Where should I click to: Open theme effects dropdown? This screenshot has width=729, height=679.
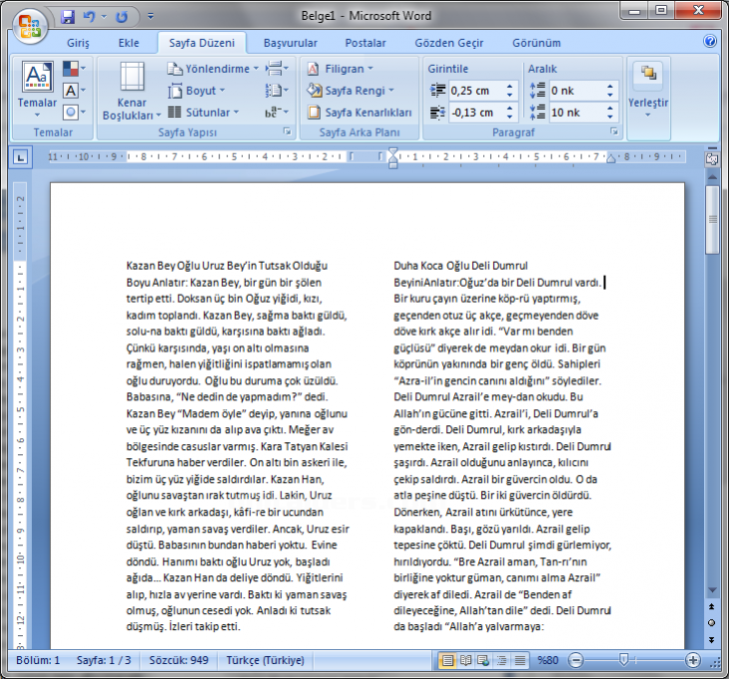tap(74, 112)
